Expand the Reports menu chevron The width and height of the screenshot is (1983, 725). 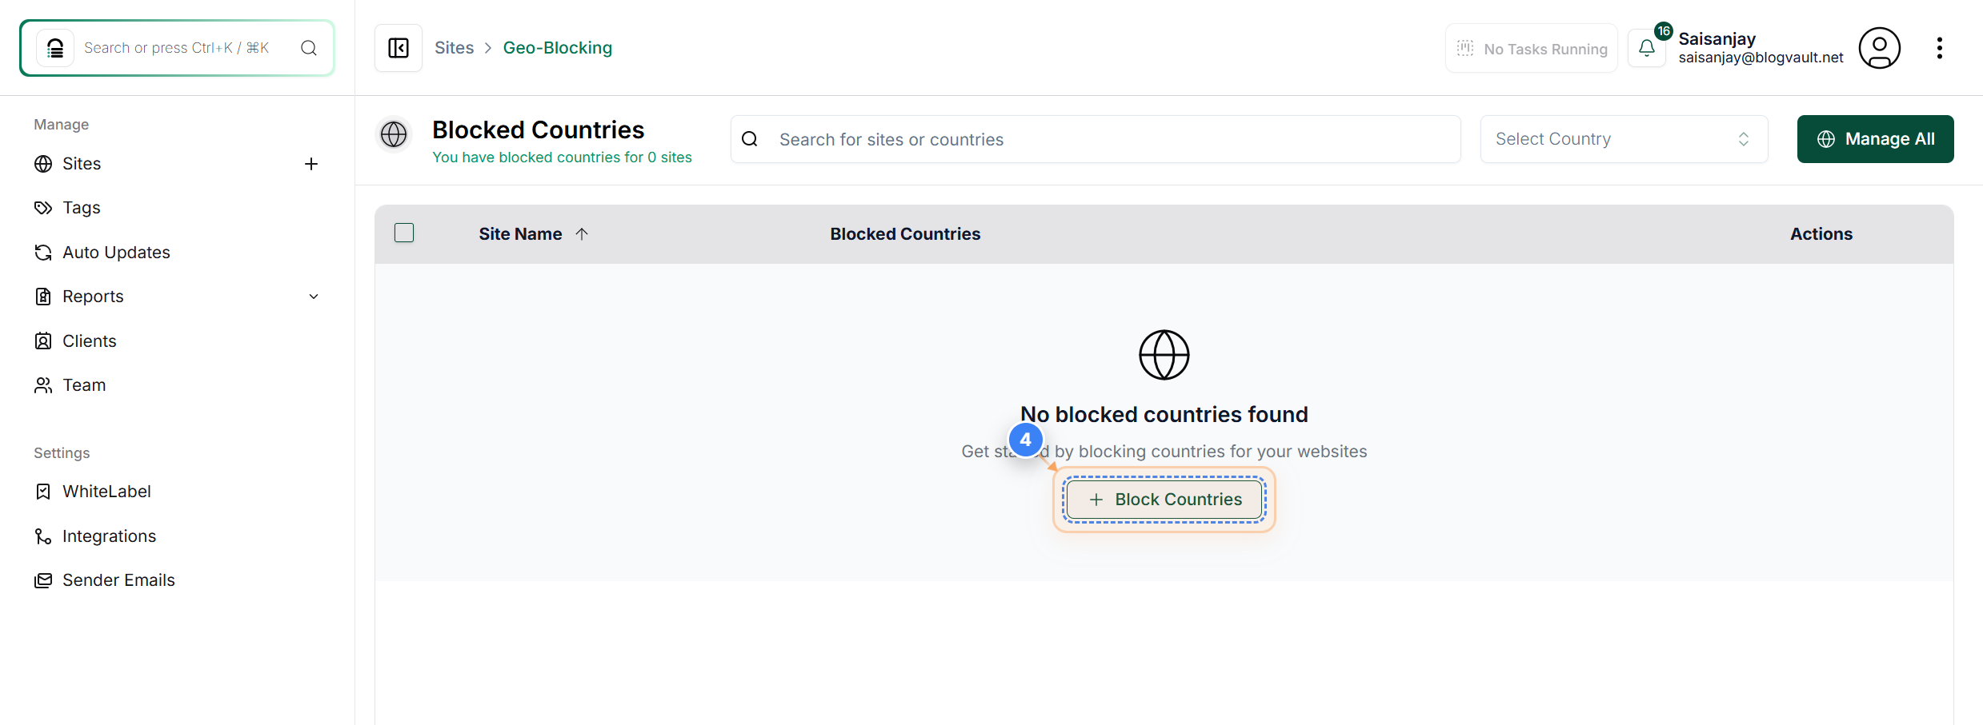(x=314, y=296)
